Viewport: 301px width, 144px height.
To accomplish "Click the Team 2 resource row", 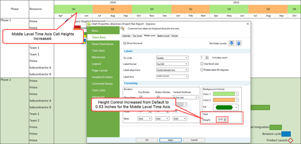I will (34, 121).
